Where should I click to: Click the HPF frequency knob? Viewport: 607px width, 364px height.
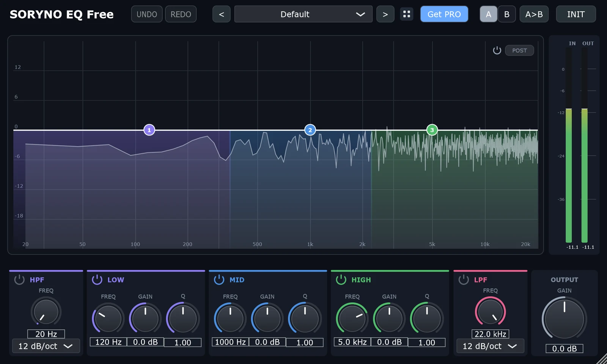pyautogui.click(x=46, y=311)
